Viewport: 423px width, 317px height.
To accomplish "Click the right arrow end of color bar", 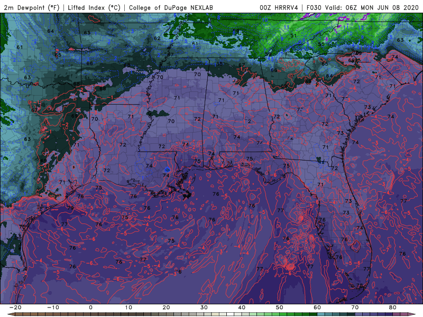I will 412,314.
